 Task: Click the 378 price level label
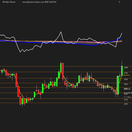pos(126,73)
